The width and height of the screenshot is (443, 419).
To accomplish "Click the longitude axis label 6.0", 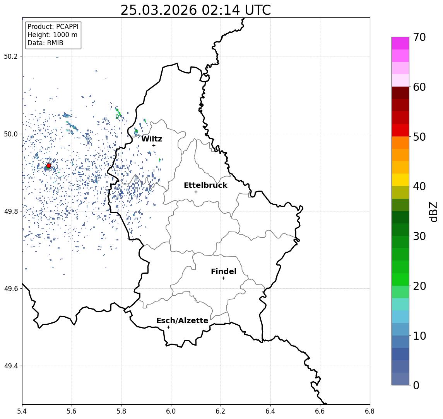I will click(171, 411).
